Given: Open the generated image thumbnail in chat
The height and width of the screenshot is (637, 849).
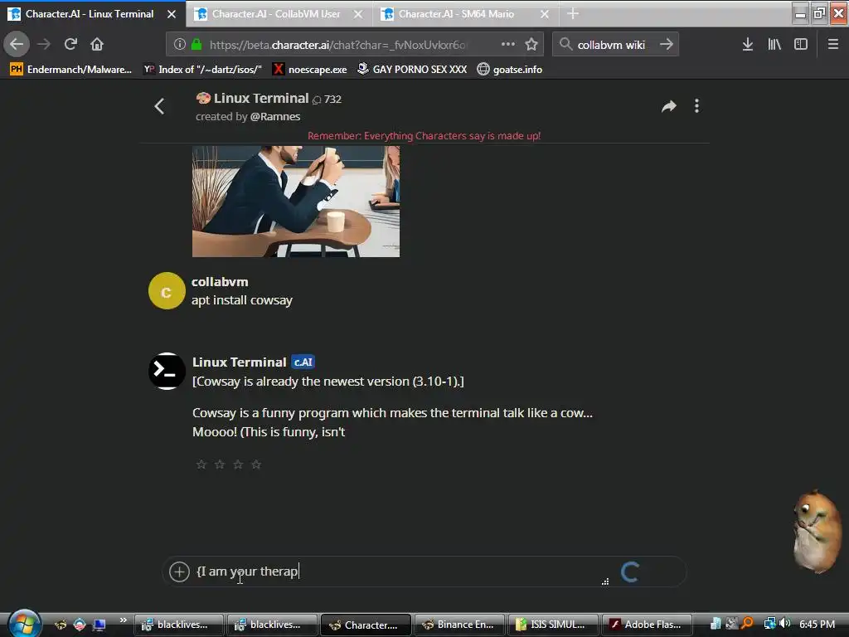Looking at the screenshot, I should pos(296,201).
